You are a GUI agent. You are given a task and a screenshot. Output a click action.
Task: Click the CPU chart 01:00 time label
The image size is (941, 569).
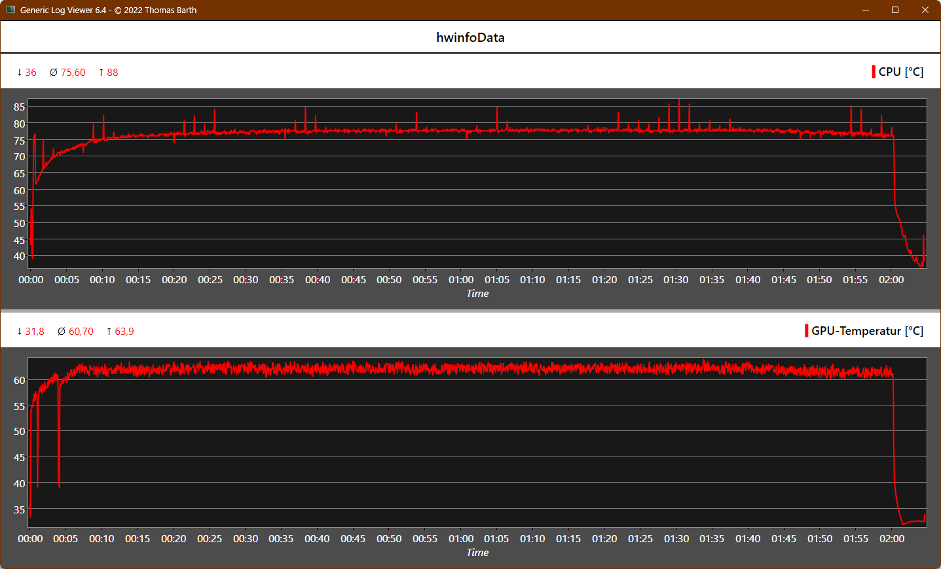(461, 280)
